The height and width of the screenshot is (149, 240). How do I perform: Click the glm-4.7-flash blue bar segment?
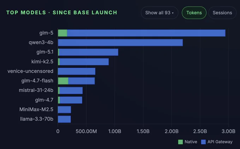coord(82,81)
